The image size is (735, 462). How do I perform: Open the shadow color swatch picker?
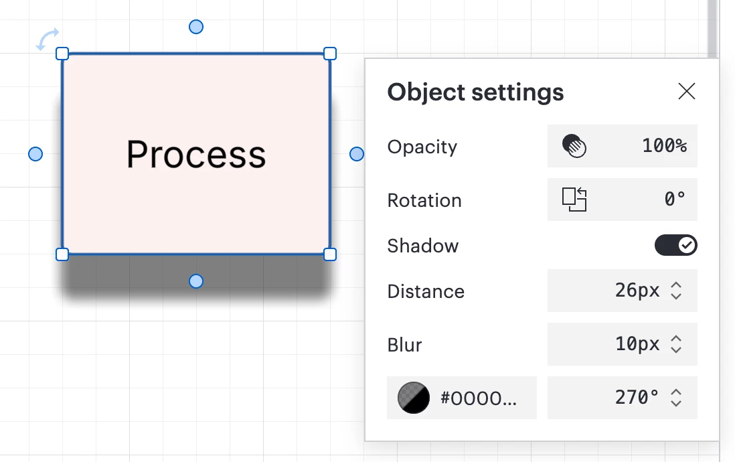pos(414,398)
